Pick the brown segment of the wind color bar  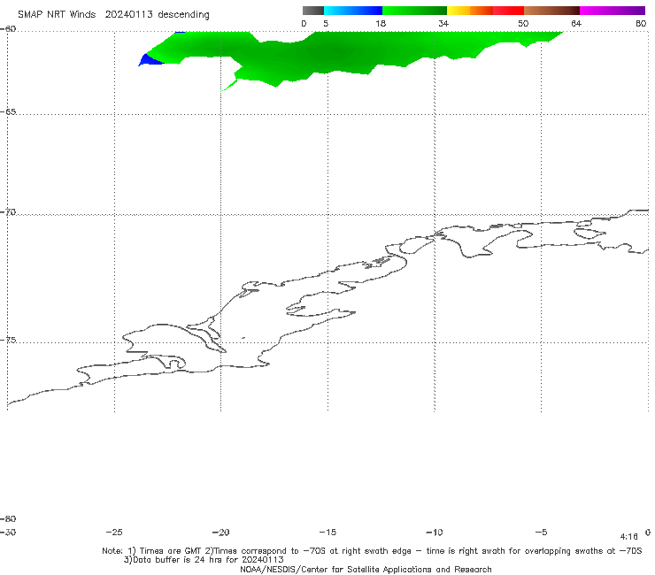point(551,11)
